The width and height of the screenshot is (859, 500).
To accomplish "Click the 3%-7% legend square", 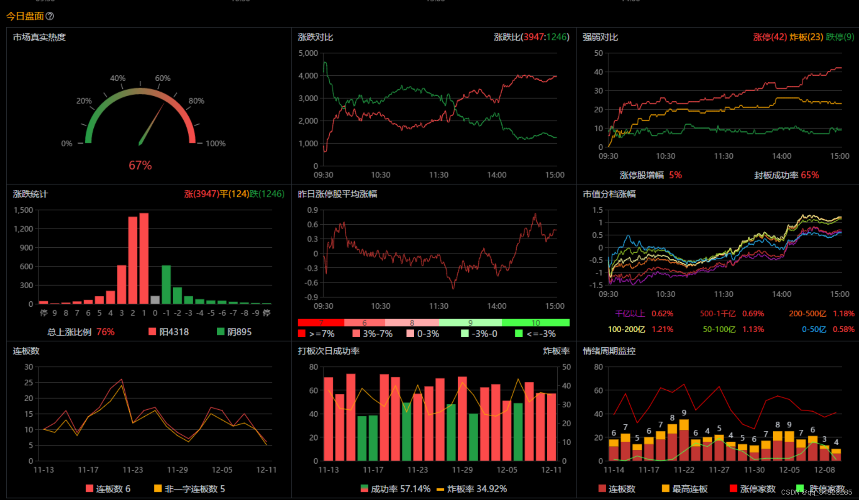I will click(x=356, y=333).
